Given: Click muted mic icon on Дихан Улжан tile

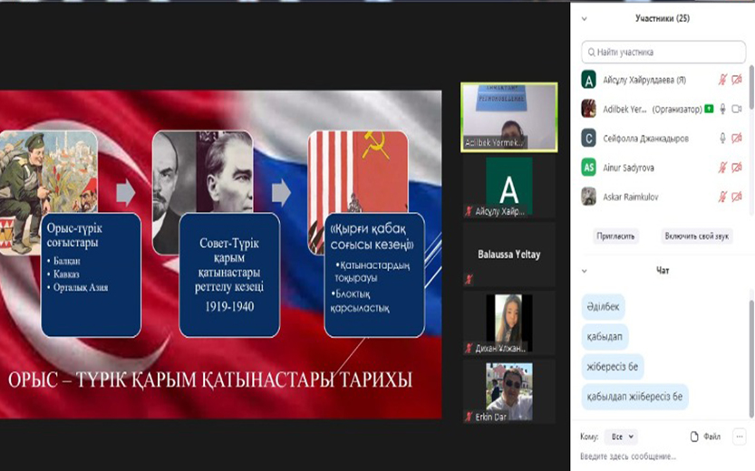Looking at the screenshot, I should (469, 348).
